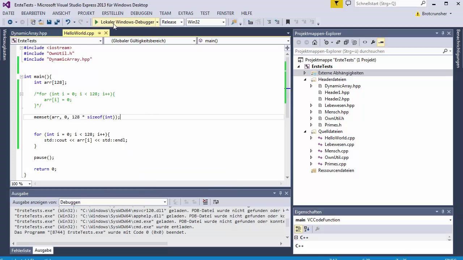Click the Properties wrench icon in Projektmappen-Explorer
Screen dimensions: 463x260
pyautogui.click(x=373, y=42)
